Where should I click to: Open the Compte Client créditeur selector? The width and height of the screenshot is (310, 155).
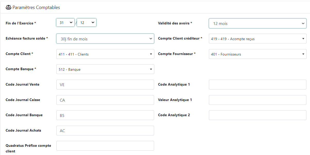coord(258,39)
